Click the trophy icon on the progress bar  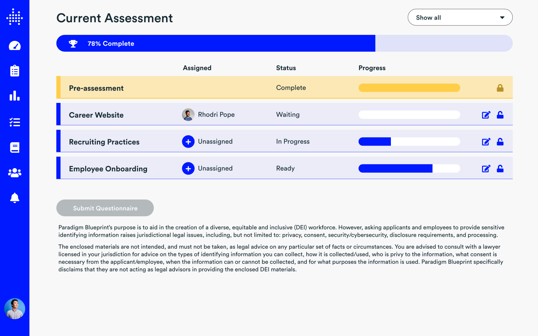[x=73, y=43]
